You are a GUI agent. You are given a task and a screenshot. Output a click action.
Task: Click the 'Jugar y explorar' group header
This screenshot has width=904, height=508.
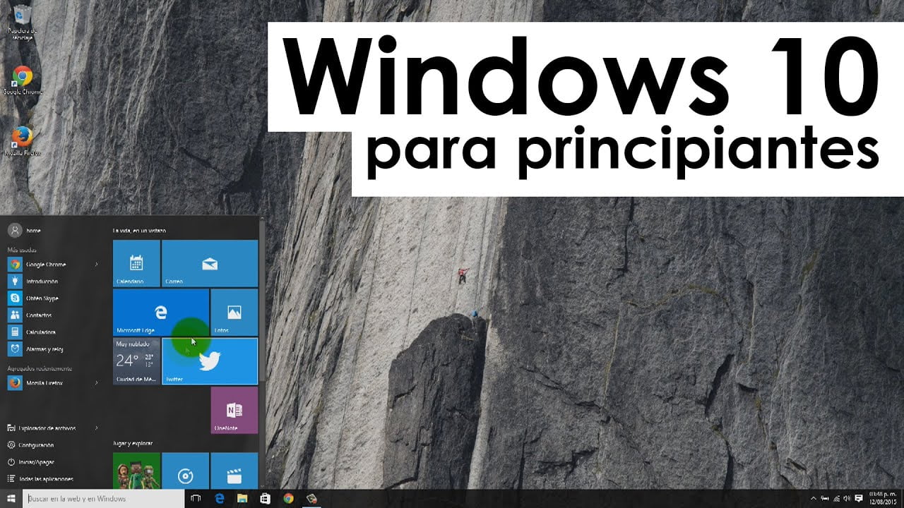pos(133,443)
